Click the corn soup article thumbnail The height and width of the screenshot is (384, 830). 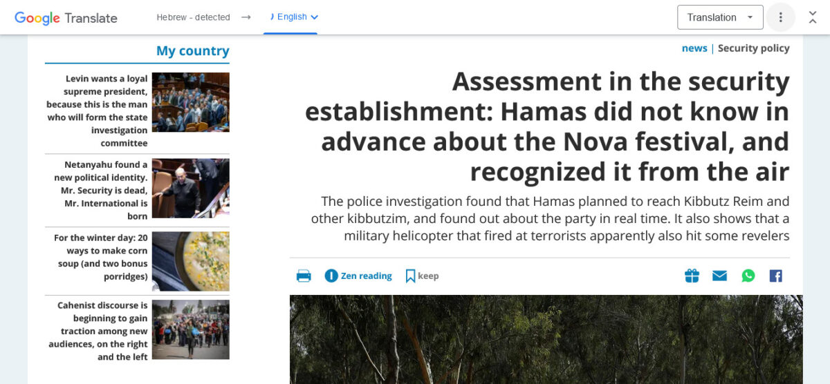pos(190,261)
